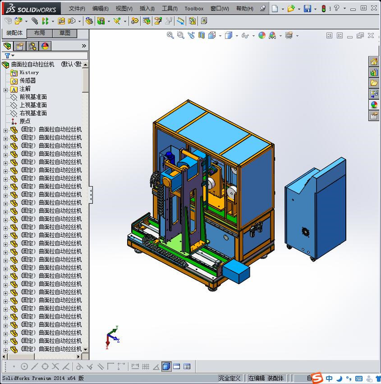Open the Design Library task pane icon
Screen dimensions: 381x384
tap(374, 72)
